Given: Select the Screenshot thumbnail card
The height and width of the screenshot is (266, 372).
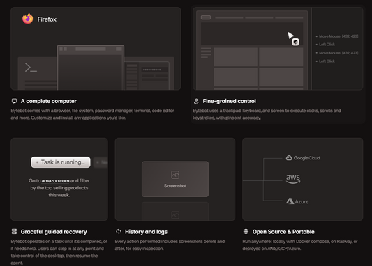Looking at the screenshot, I should [175, 179].
